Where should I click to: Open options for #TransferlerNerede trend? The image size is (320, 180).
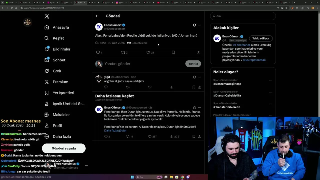[271, 104]
